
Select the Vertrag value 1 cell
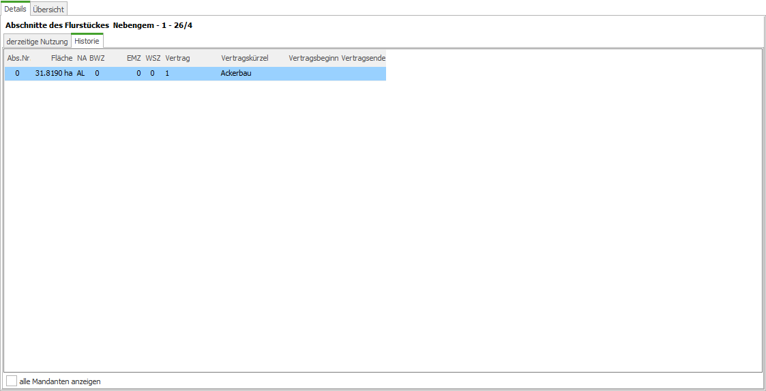click(x=167, y=73)
